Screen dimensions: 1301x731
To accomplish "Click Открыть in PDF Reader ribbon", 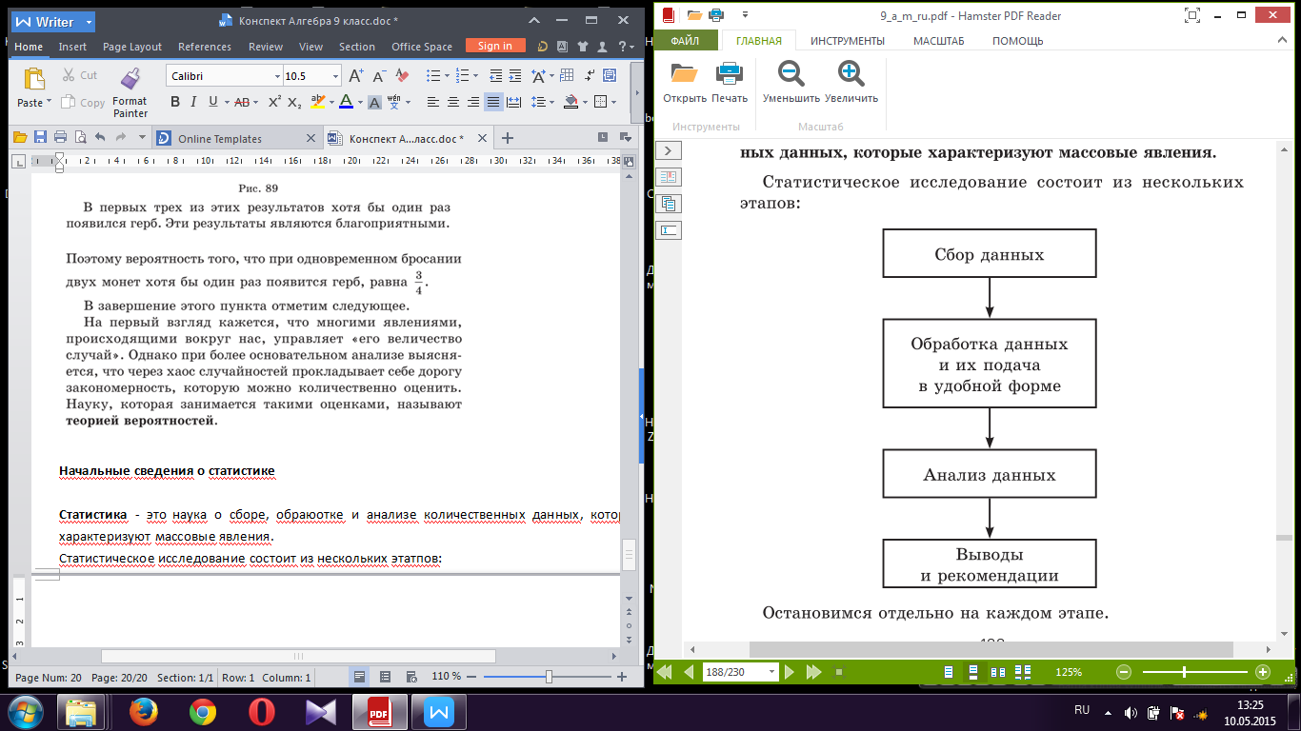I will (685, 83).
